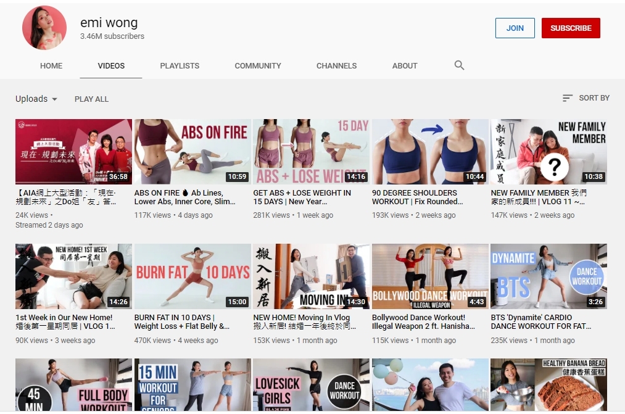Open the SORT BY menu
The width and height of the screenshot is (625, 414).
coord(586,98)
